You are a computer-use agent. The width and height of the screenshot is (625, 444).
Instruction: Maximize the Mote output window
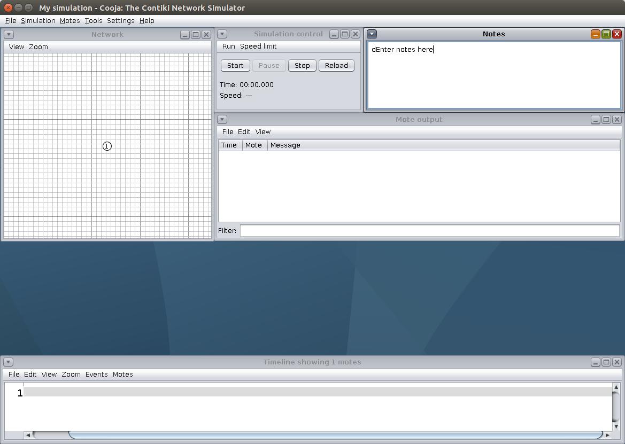tap(606, 120)
